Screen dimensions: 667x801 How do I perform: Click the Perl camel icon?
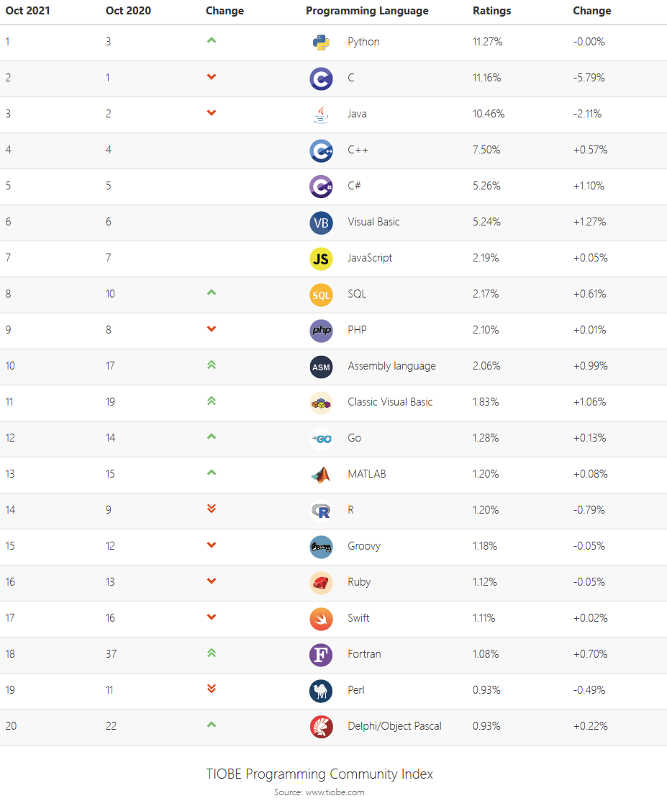click(x=321, y=690)
